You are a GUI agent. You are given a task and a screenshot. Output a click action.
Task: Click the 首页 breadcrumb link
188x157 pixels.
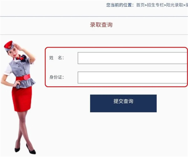tap(140, 5)
